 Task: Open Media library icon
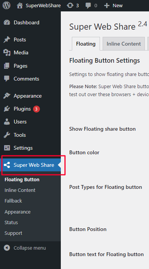7,53
